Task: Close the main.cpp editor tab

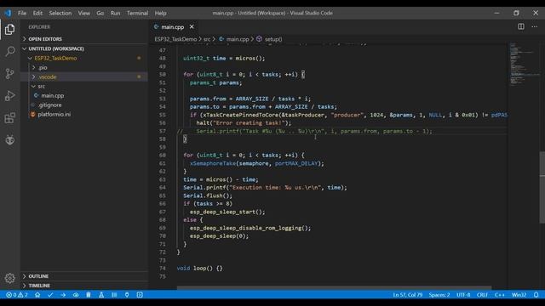Action: [192, 26]
